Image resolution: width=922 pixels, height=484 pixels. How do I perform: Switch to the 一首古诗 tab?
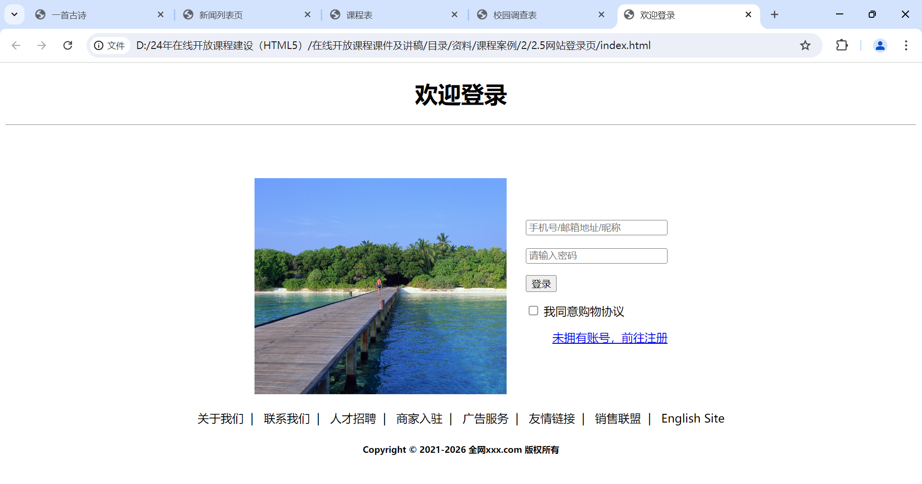point(99,15)
